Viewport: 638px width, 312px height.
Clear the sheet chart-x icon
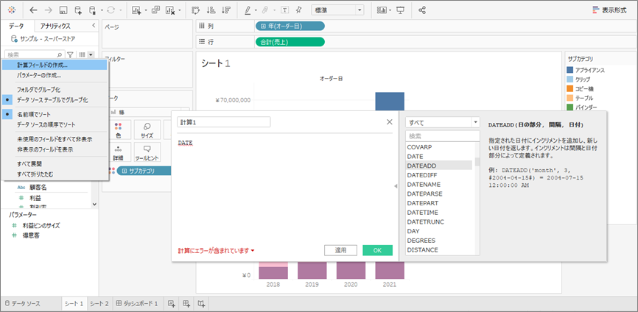[x=170, y=10]
